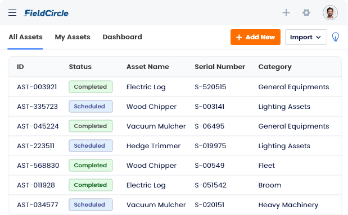Sort by Status column header

click(x=80, y=67)
